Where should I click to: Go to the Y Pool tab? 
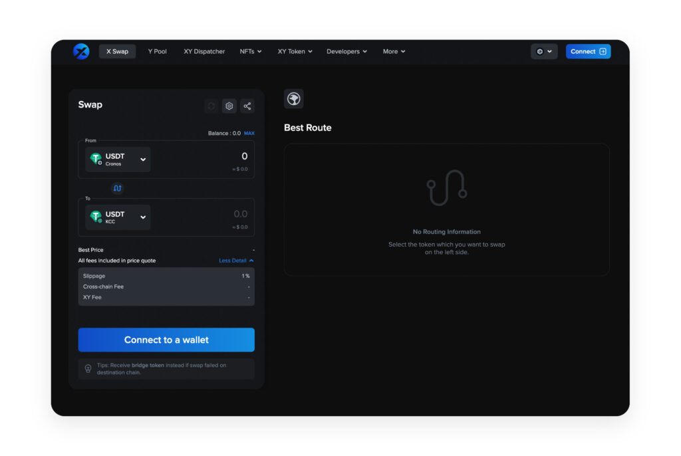tap(157, 51)
